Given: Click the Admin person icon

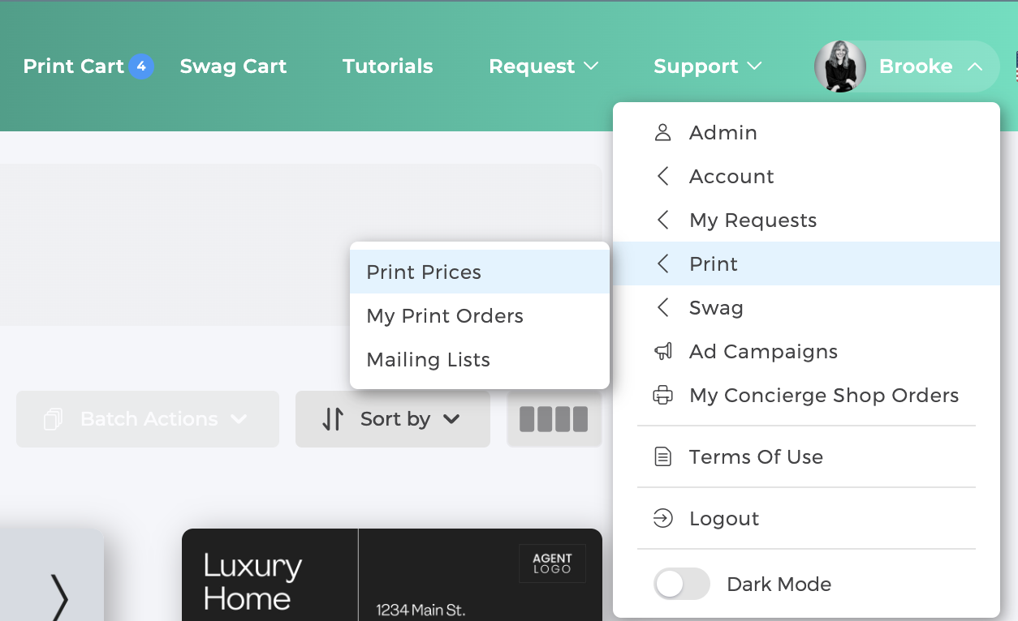Looking at the screenshot, I should (x=663, y=133).
